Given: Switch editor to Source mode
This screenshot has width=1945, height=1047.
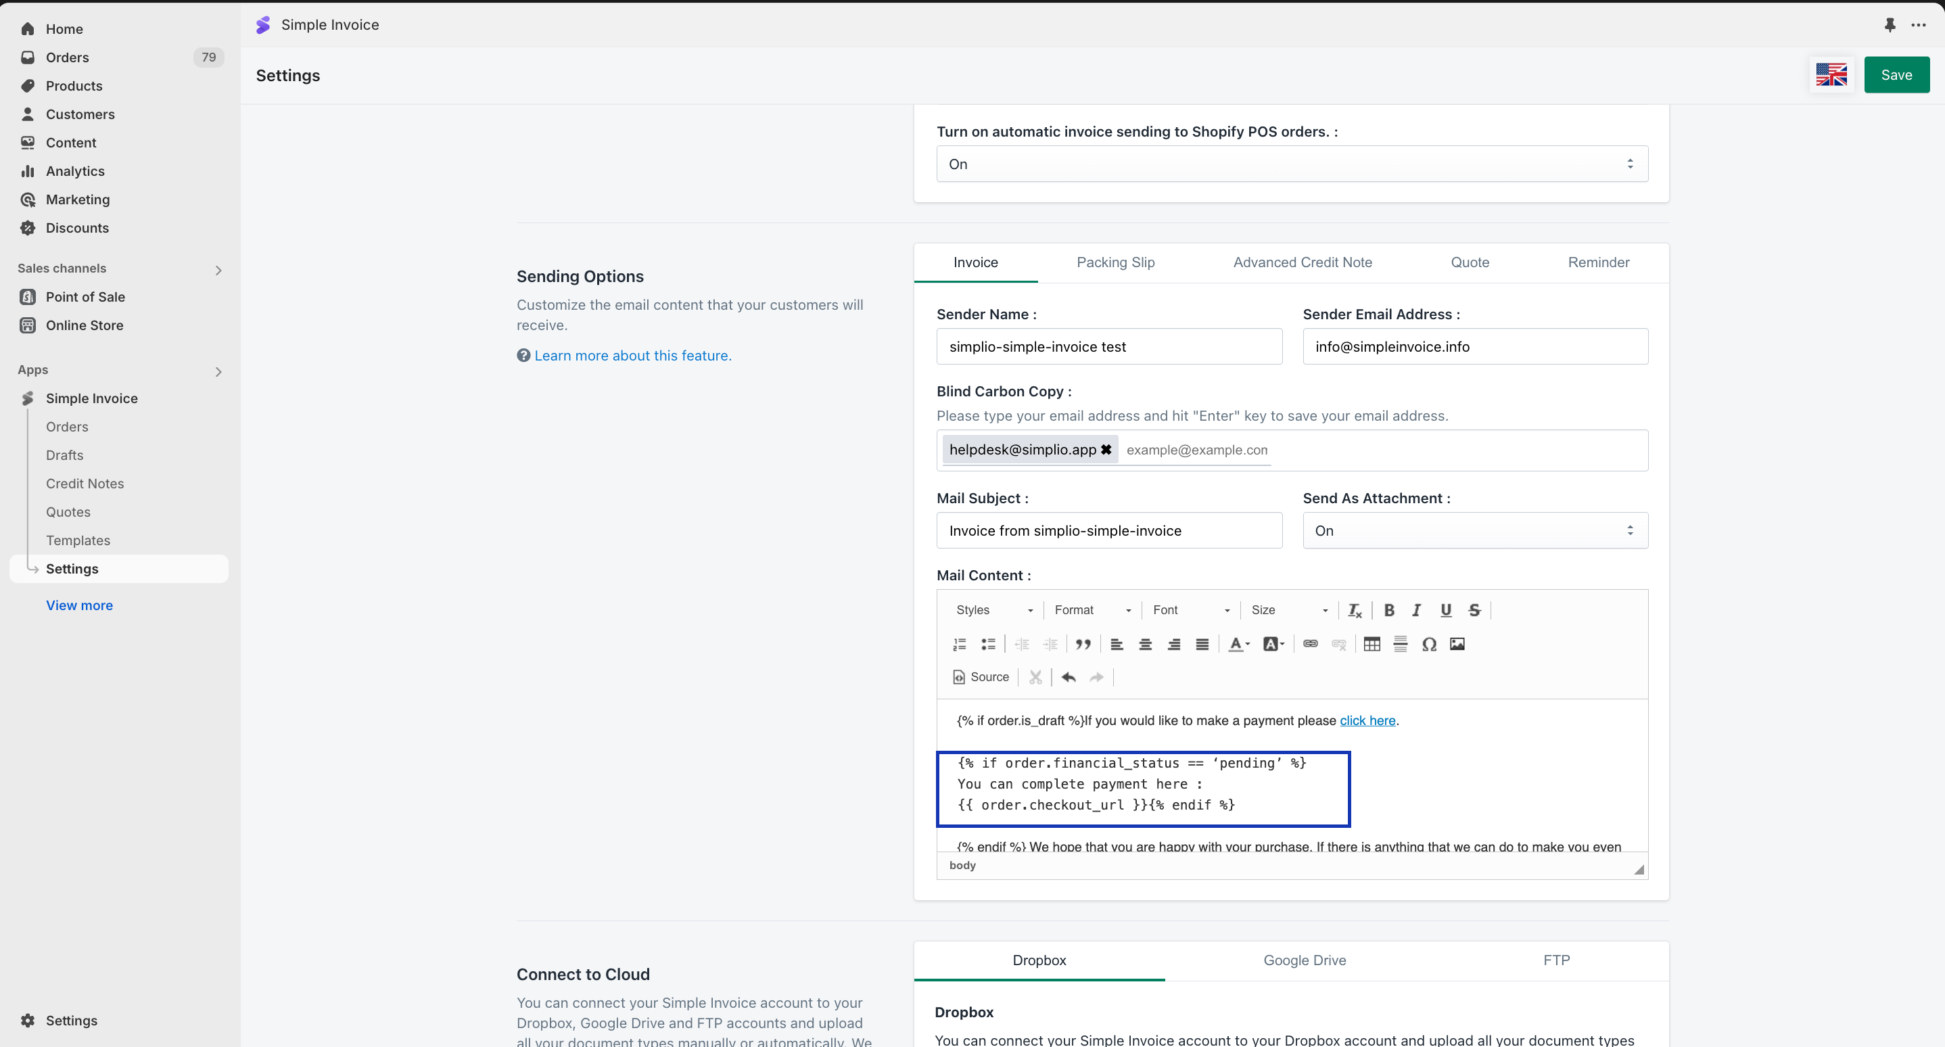Looking at the screenshot, I should click(x=981, y=677).
